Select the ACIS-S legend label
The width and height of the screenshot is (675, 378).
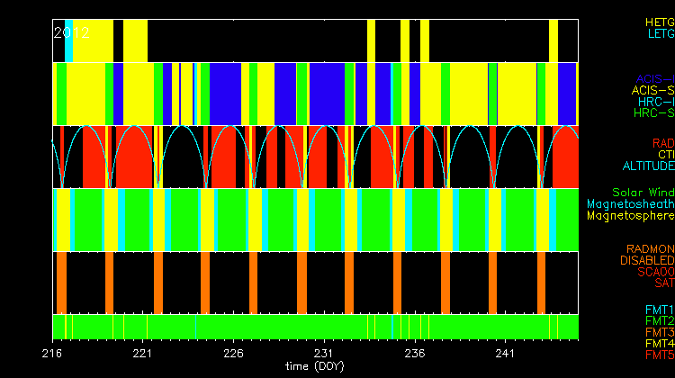pyautogui.click(x=652, y=91)
